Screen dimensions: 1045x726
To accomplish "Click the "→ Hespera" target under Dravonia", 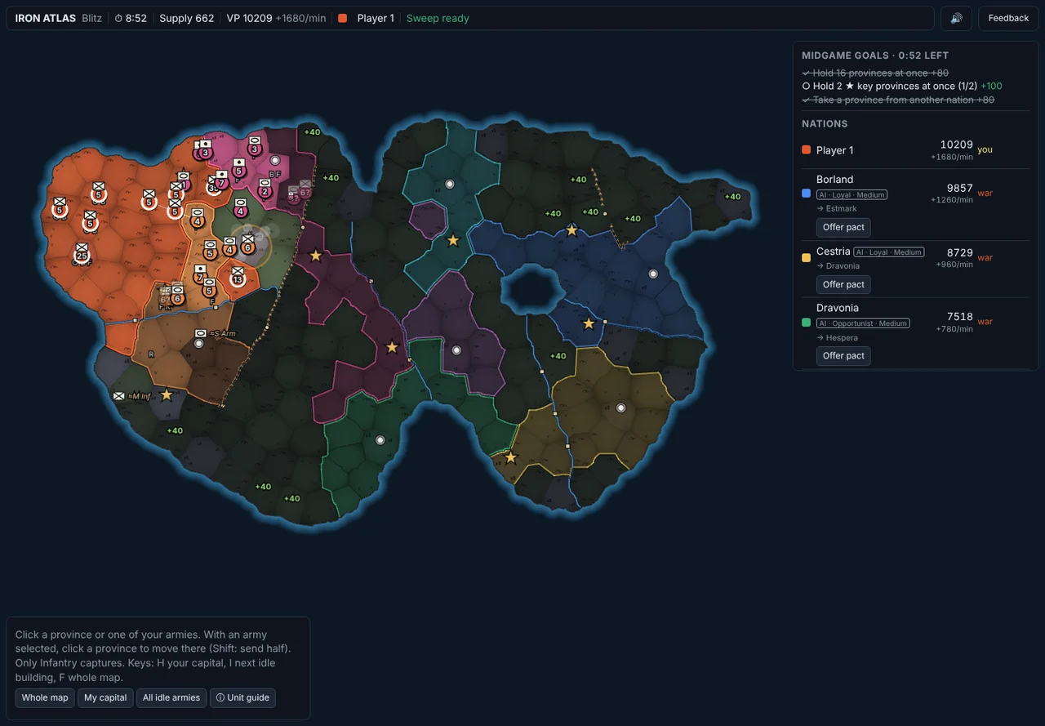I will click(x=837, y=337).
